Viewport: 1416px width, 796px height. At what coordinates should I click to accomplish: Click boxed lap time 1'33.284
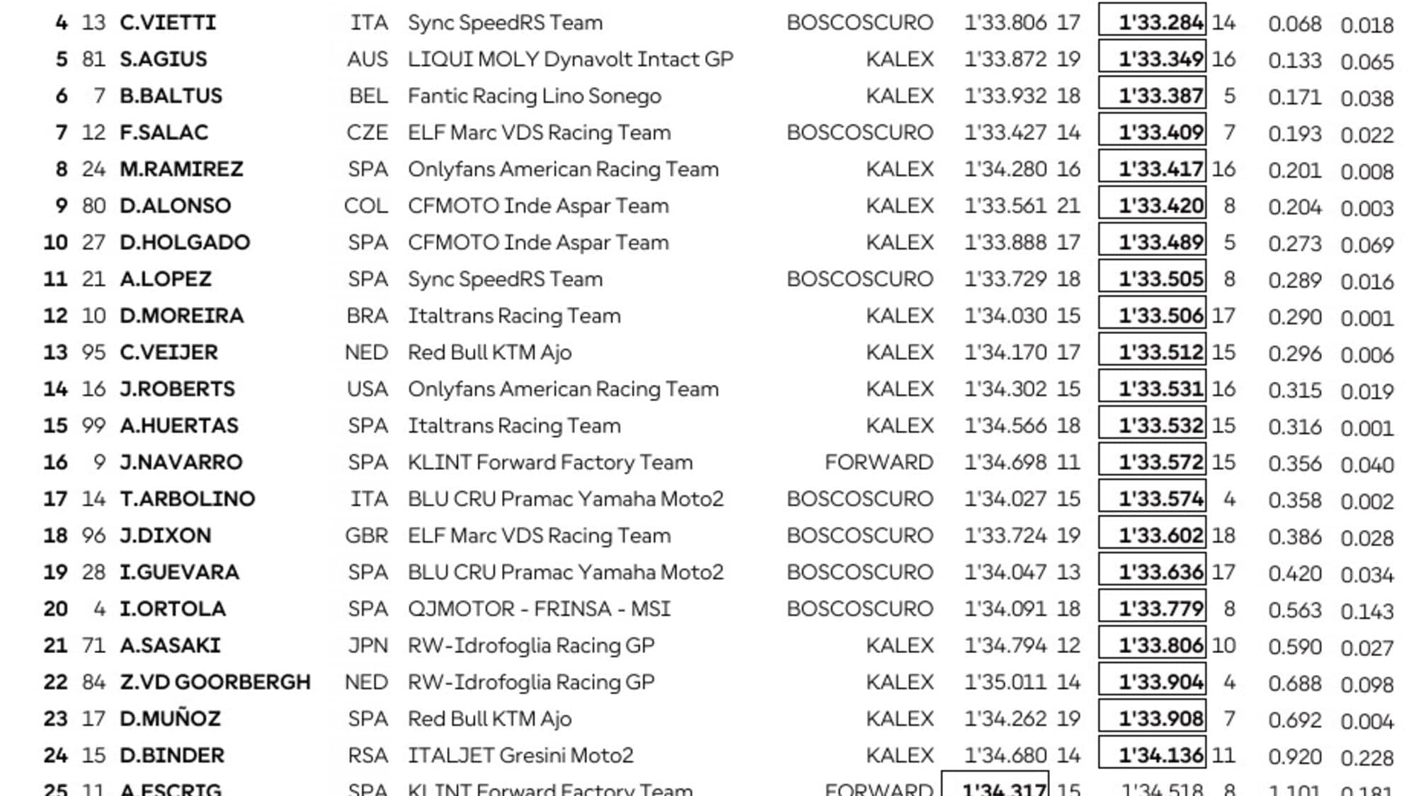coord(1152,23)
